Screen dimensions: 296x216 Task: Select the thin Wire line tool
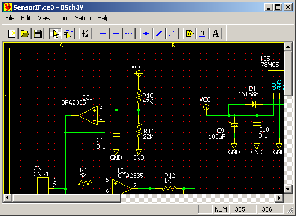116,34
